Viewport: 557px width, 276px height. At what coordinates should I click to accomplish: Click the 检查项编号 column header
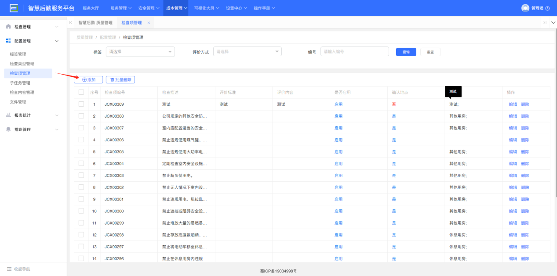coord(115,93)
